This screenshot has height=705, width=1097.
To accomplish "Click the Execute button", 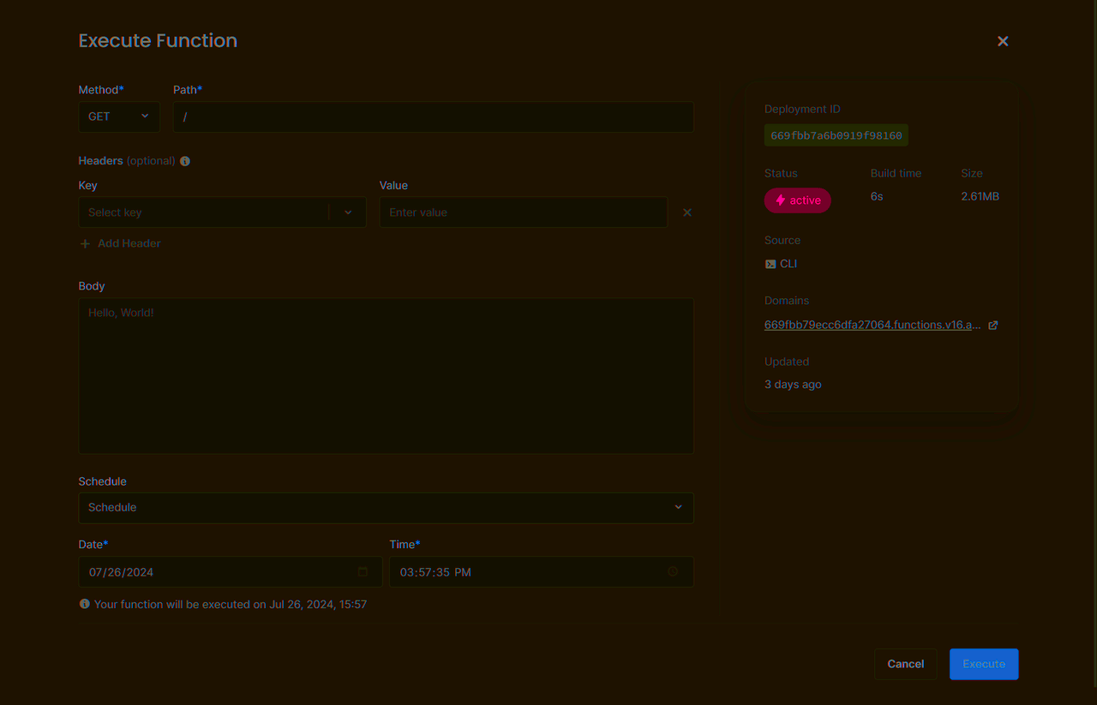I will click(983, 664).
